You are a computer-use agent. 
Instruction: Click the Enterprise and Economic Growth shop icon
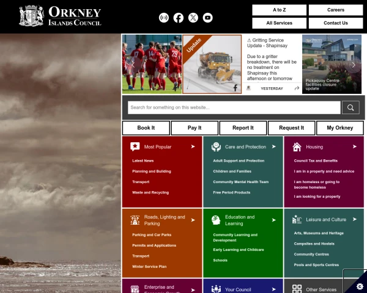(x=135, y=289)
